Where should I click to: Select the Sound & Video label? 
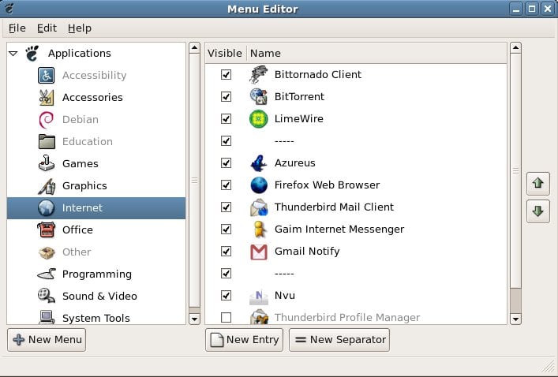99,296
